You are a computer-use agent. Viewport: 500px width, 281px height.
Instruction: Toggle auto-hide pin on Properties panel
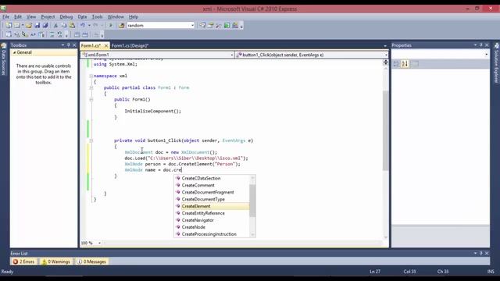(481, 45)
